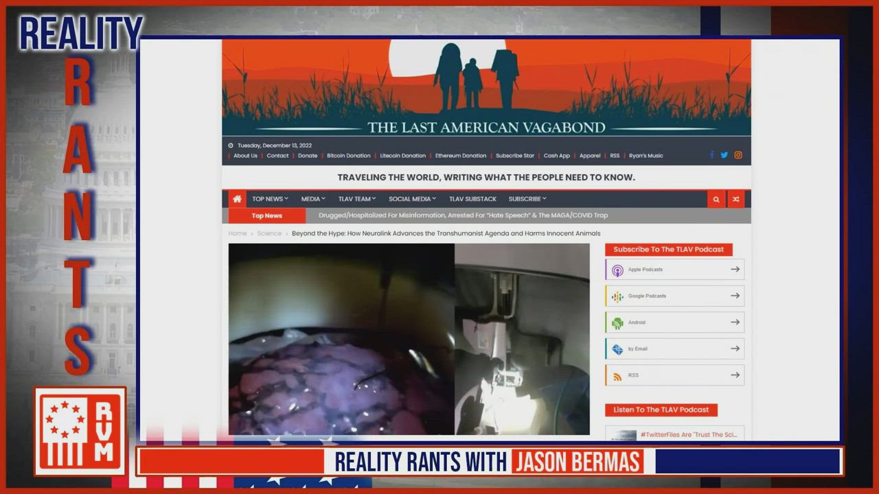Open the search magnifier icon

[716, 199]
